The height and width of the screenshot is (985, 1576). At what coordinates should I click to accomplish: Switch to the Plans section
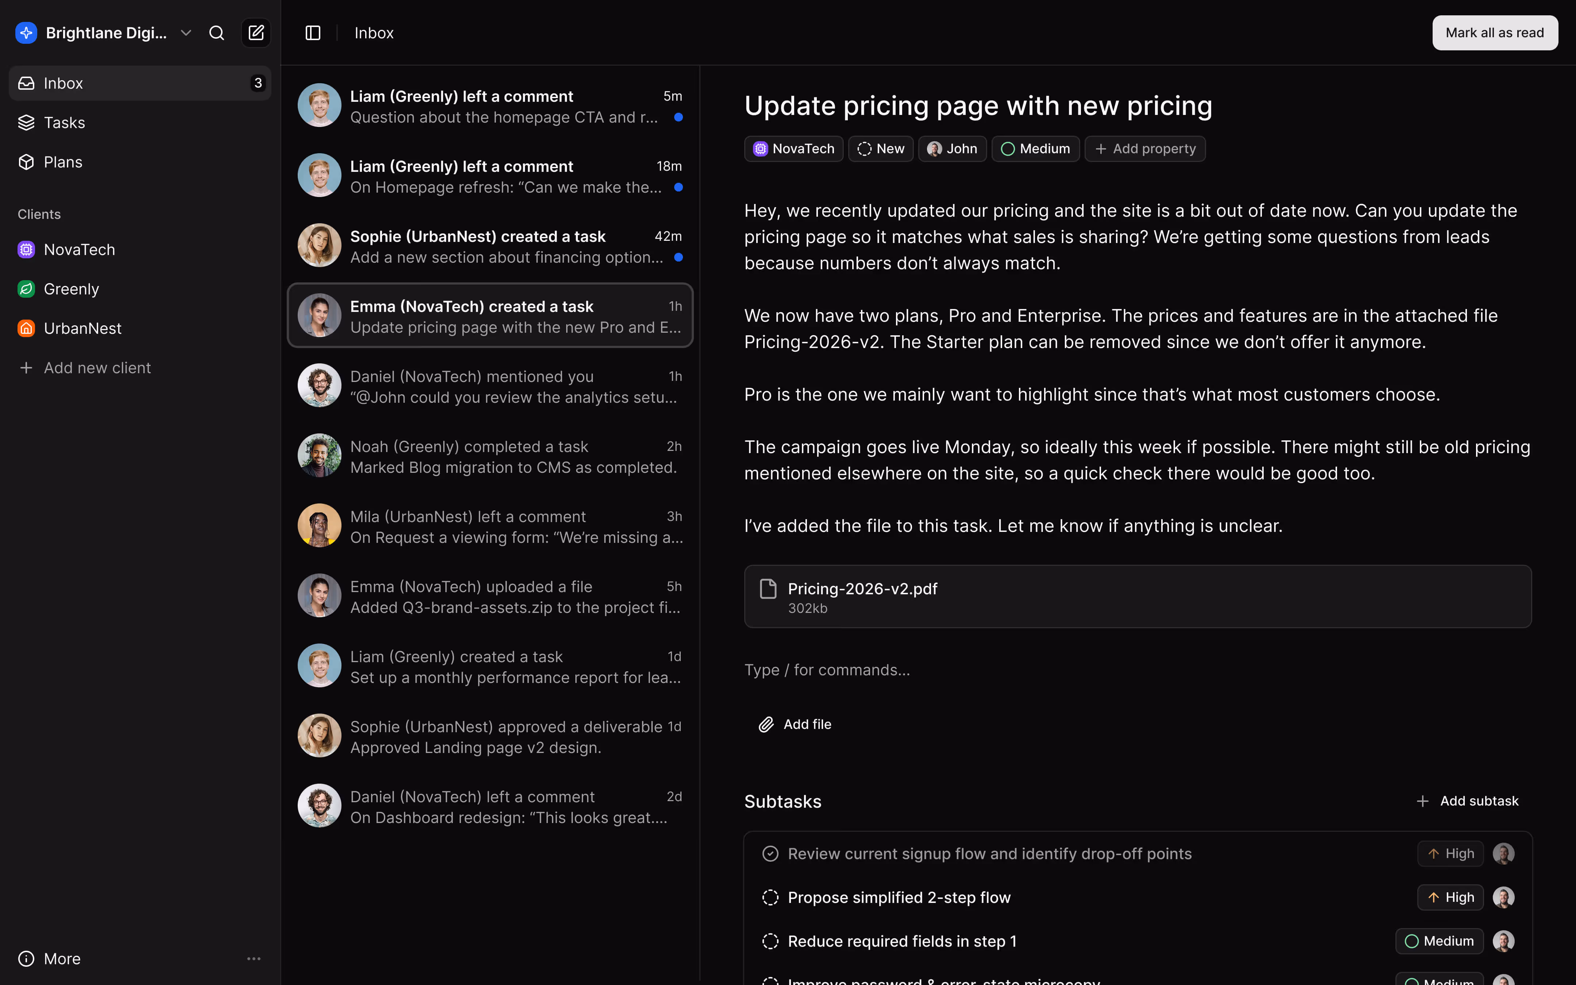pyautogui.click(x=62, y=162)
